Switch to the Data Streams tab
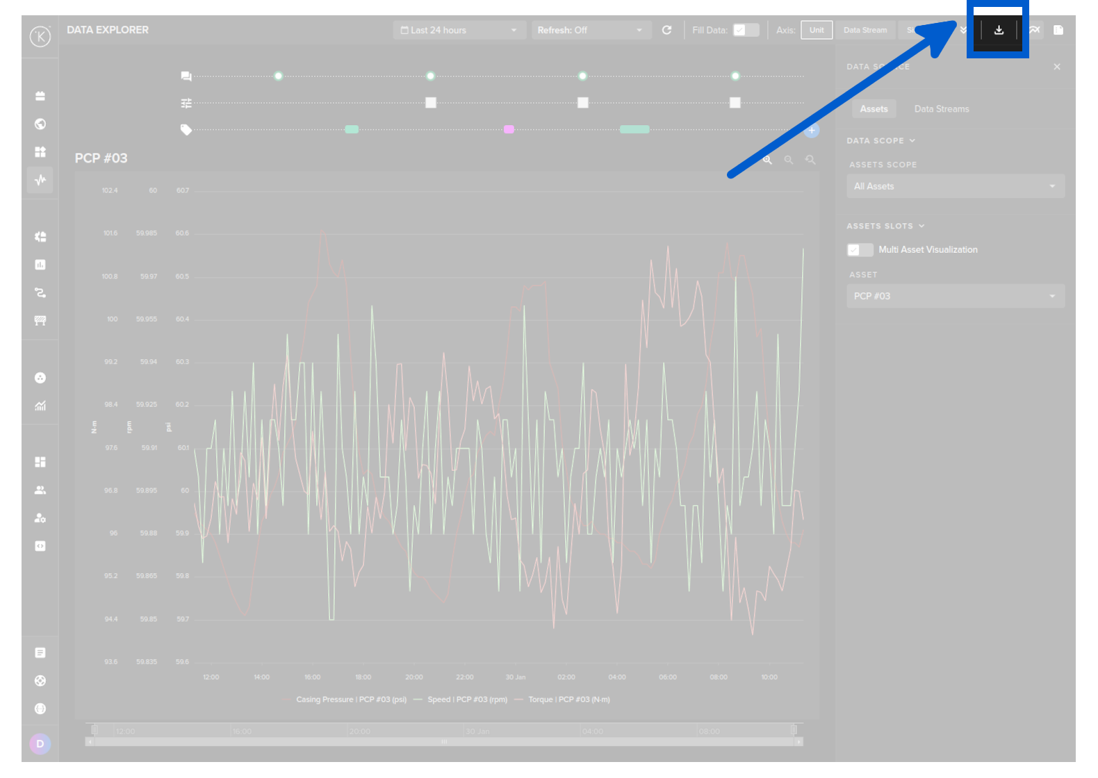Image resolution: width=1098 pixels, height=778 pixels. point(941,109)
